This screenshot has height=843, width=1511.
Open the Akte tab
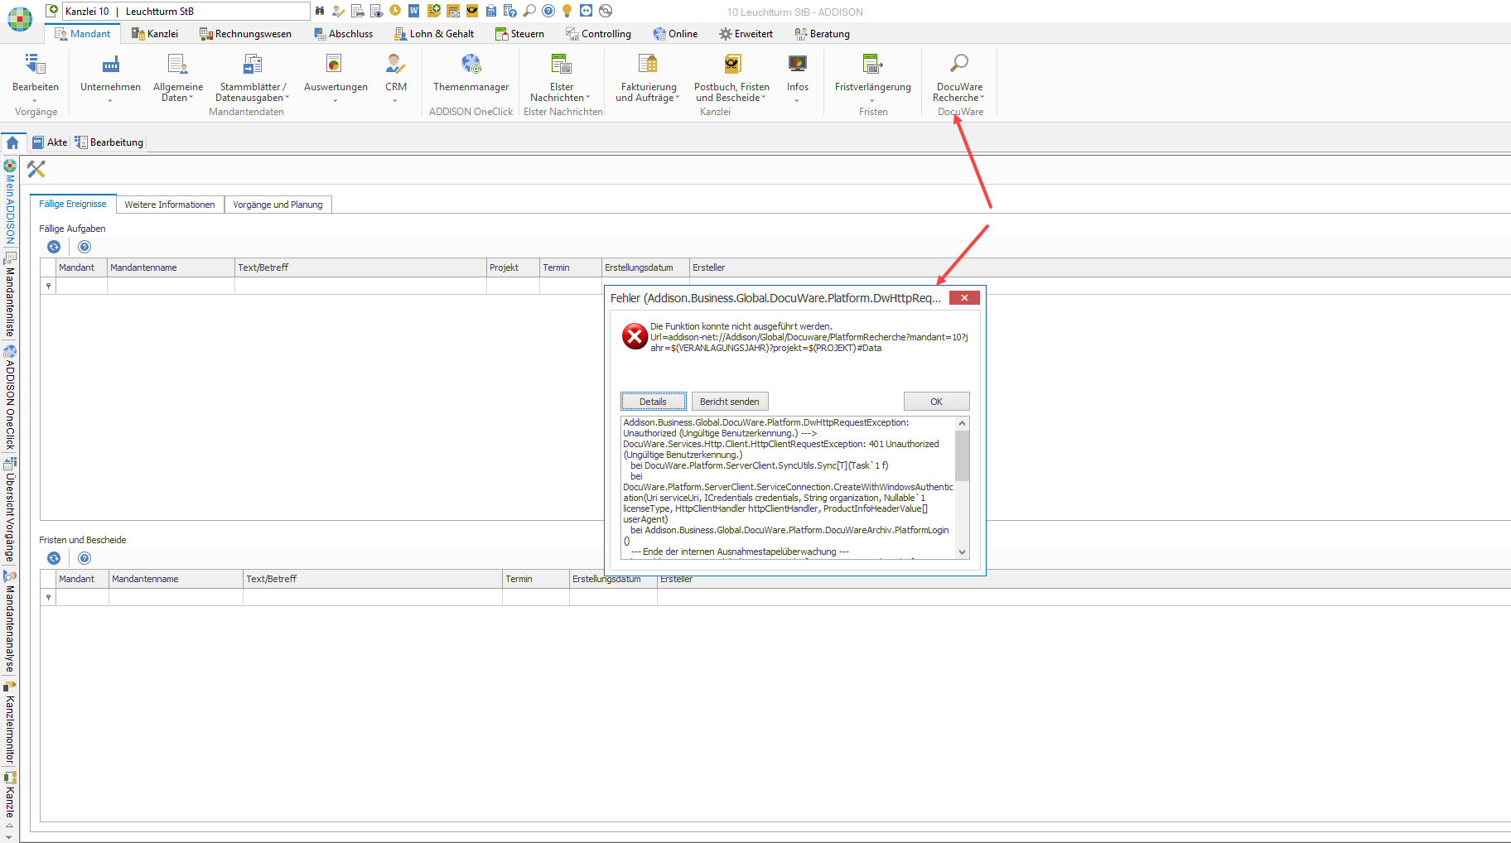coord(50,142)
